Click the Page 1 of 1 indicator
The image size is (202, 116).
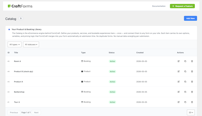(26, 113)
